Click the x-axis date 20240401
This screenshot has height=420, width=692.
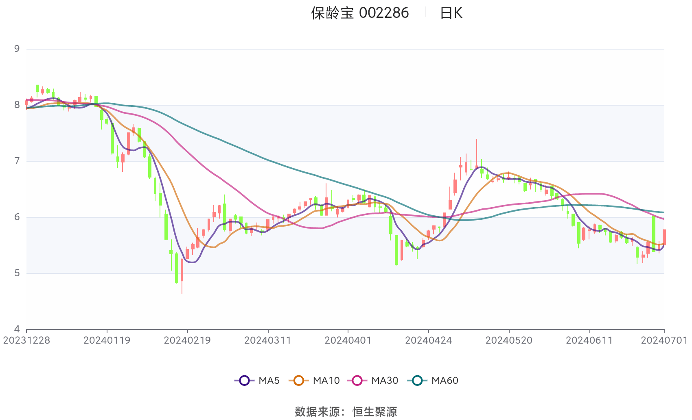pyautogui.click(x=348, y=340)
